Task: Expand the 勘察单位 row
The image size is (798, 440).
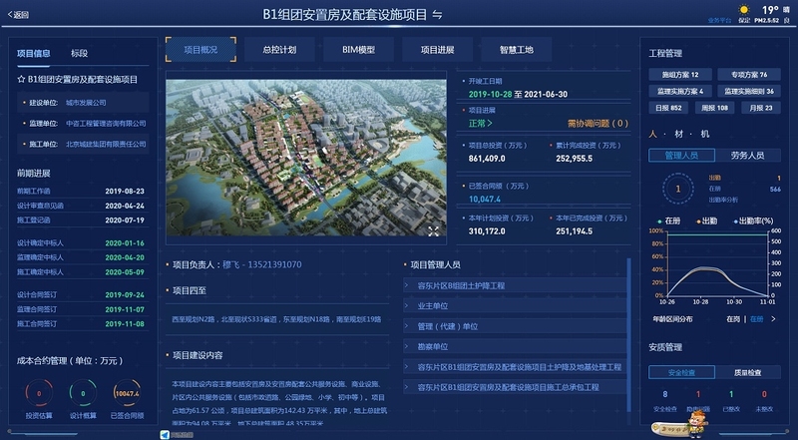Action: click(515, 346)
